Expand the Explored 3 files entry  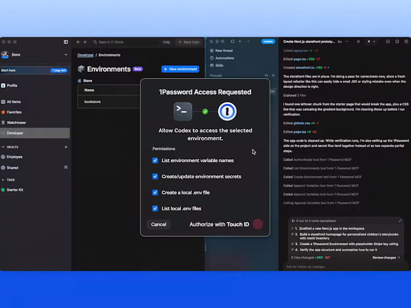[x=294, y=95]
